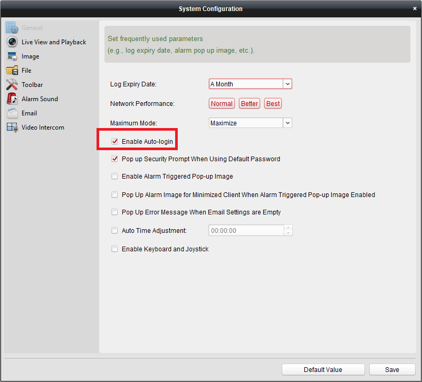
Task: Disable the Enable Auto-login checkbox
Action: (114, 142)
